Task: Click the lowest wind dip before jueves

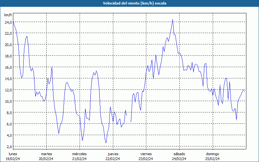Action: tap(106, 143)
